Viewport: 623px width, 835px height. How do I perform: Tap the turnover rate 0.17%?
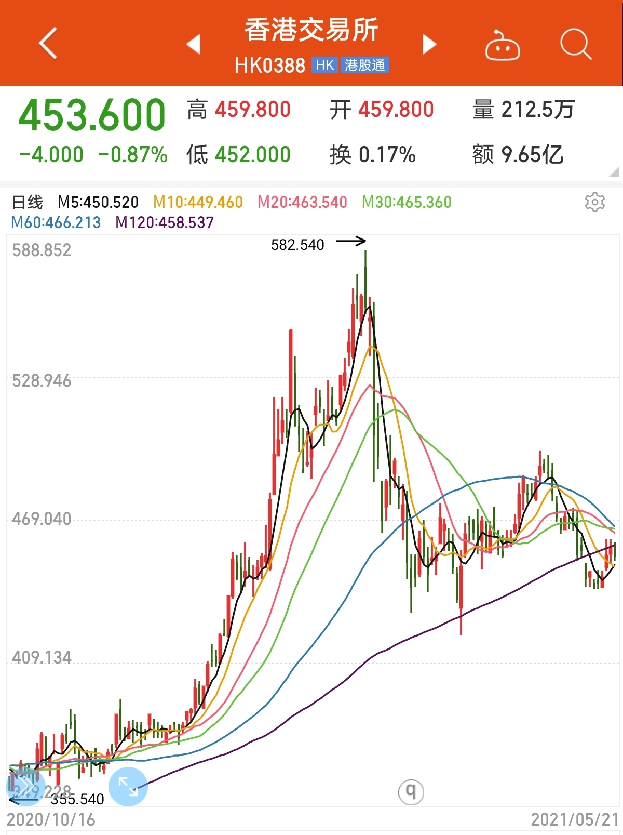387,154
